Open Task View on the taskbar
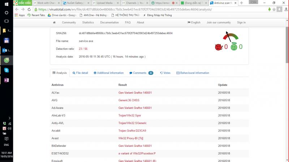 click(7, 21)
